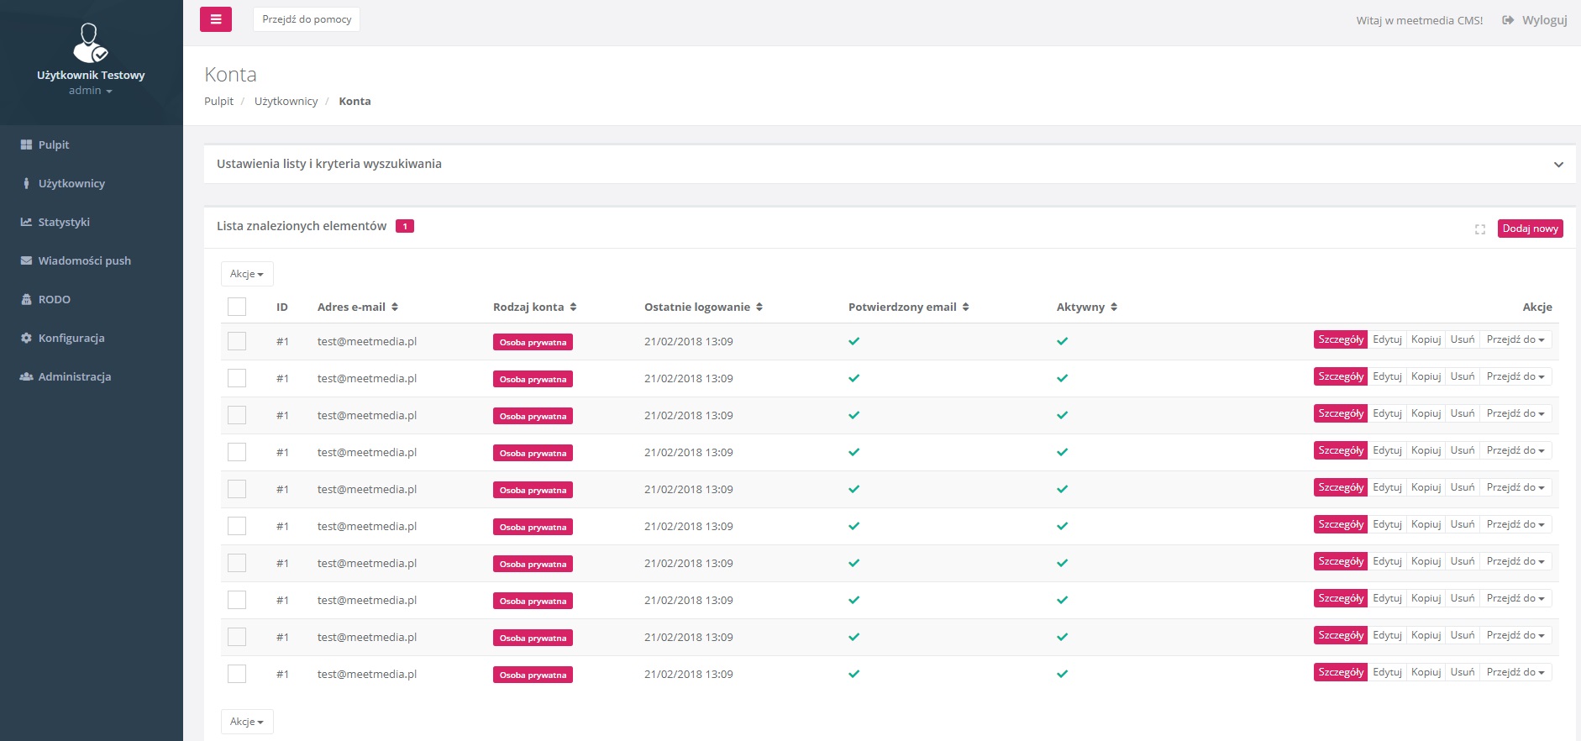Viewport: 1581px width, 741px height.
Task: Click the hamburger menu toggle button
Action: point(216,19)
